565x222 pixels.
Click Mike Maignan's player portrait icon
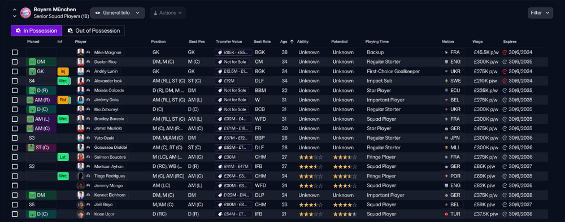click(x=81, y=52)
